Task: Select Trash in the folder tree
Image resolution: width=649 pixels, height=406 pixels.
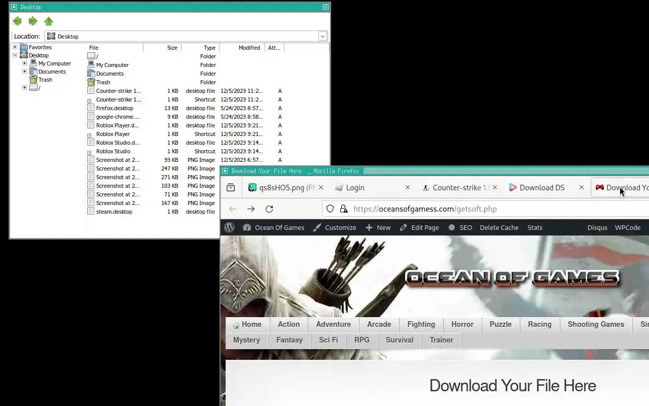Action: pos(45,80)
